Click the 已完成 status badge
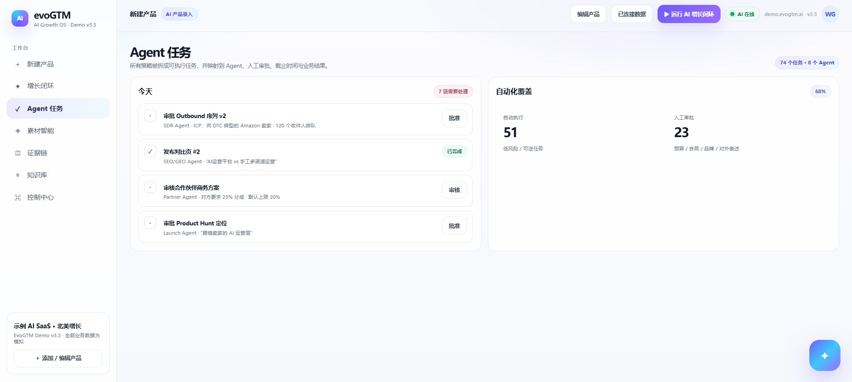Screen dimensions: 852x382 coord(454,151)
